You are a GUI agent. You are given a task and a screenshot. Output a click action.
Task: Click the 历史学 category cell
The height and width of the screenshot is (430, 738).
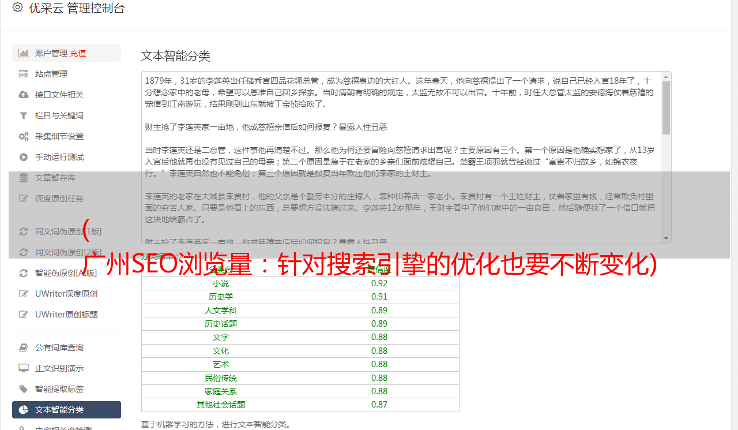coord(221,297)
